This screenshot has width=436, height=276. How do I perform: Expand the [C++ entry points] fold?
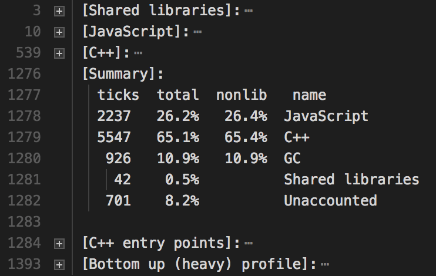coord(58,243)
